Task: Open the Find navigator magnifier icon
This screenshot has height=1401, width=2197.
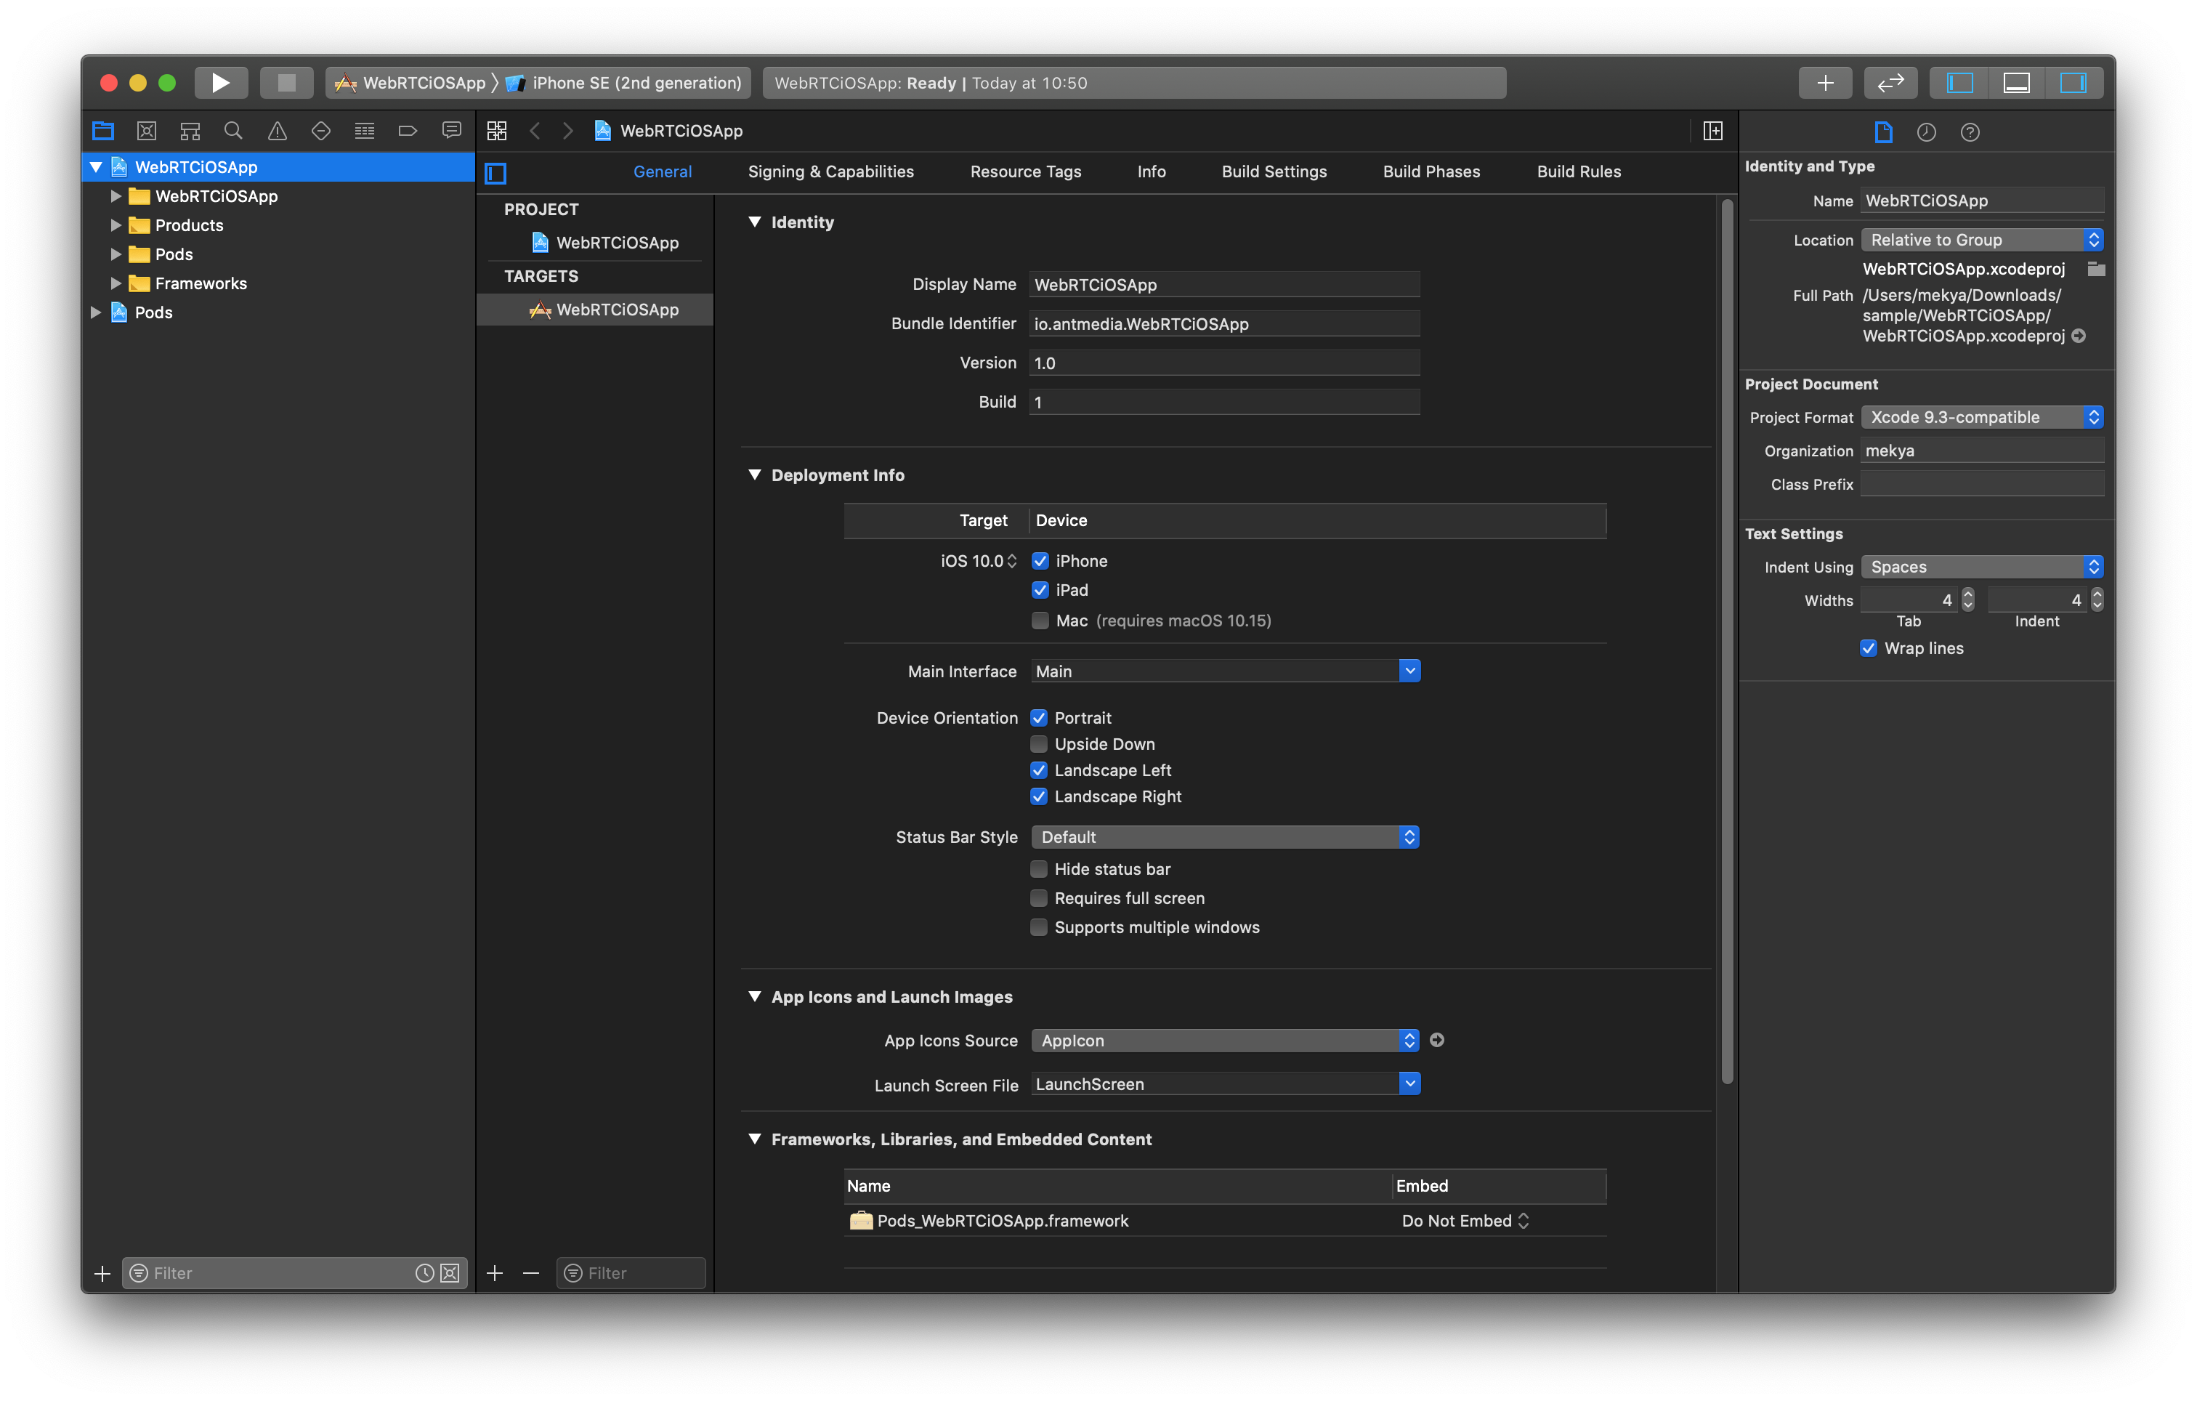Action: point(233,131)
